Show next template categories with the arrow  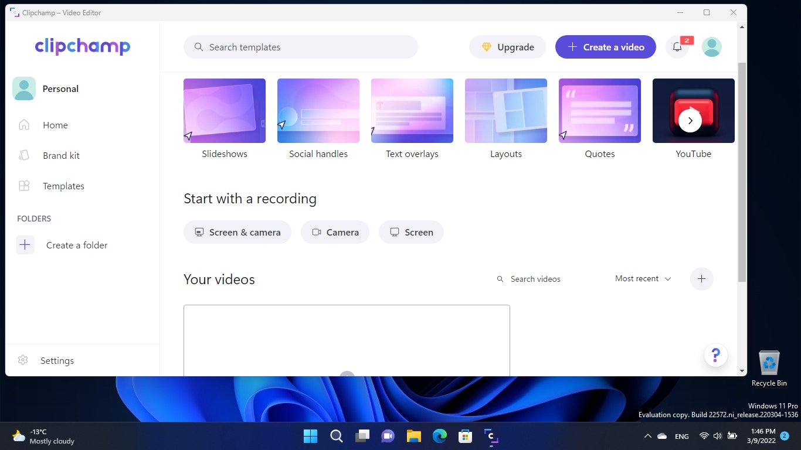pyautogui.click(x=690, y=121)
